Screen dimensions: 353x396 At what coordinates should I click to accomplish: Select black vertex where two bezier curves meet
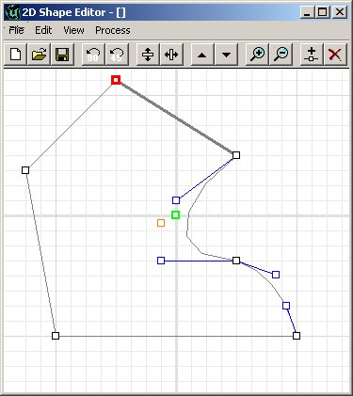[236, 261]
